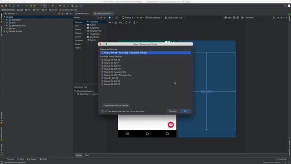Click the warnings indicator beside zoom controls
Image resolution: width=291 pixels, height=164 pixels.
point(242,18)
